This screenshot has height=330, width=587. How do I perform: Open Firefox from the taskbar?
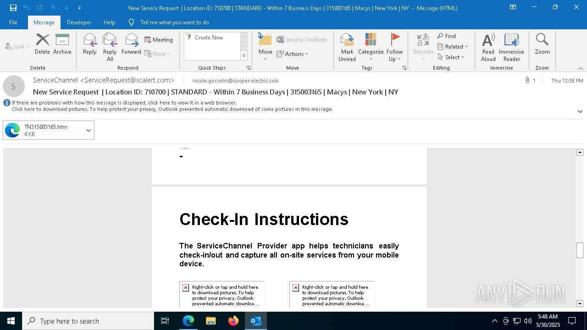coord(233,321)
